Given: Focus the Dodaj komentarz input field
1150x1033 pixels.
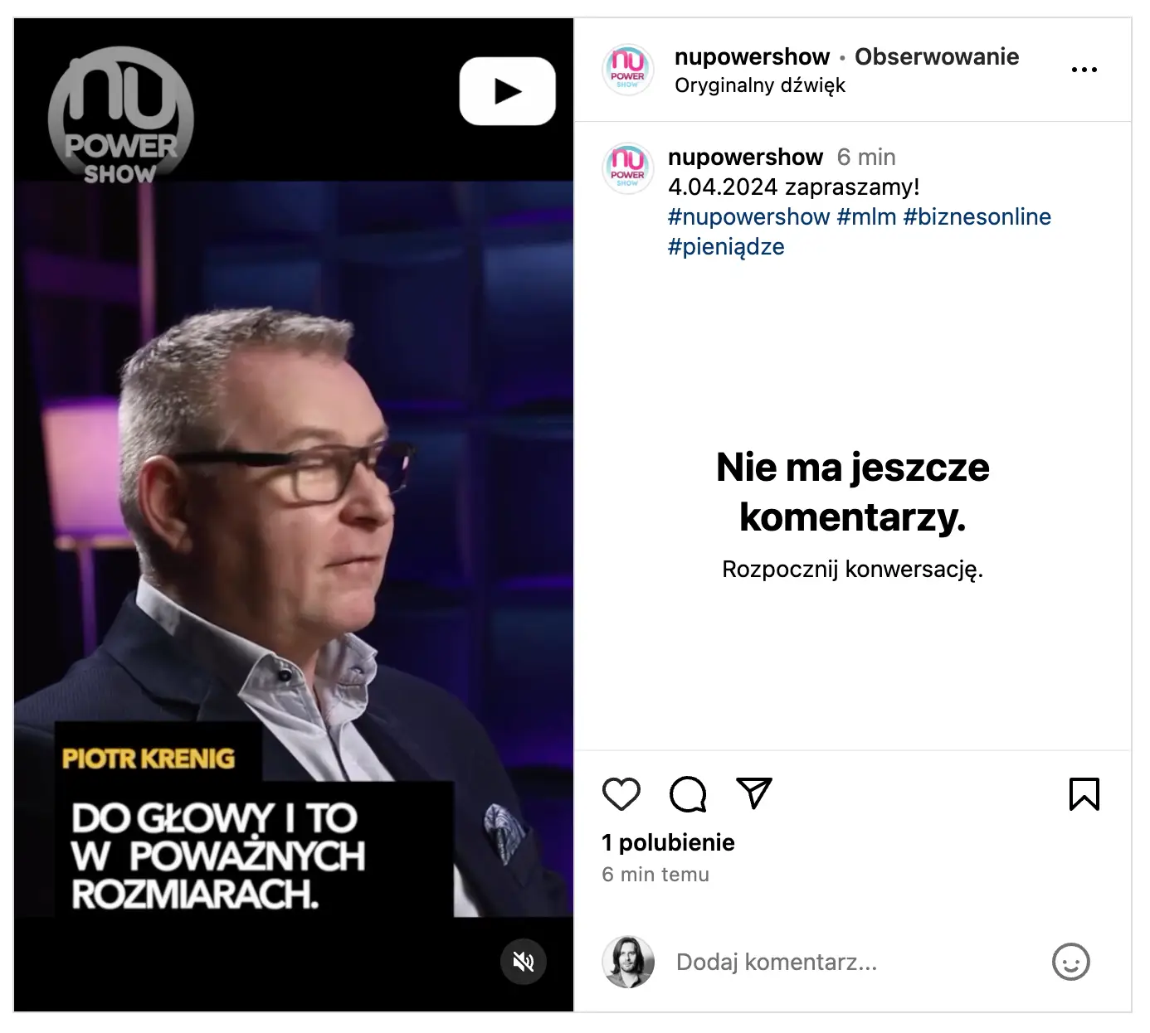Looking at the screenshot, I should pyautogui.click(x=855, y=962).
